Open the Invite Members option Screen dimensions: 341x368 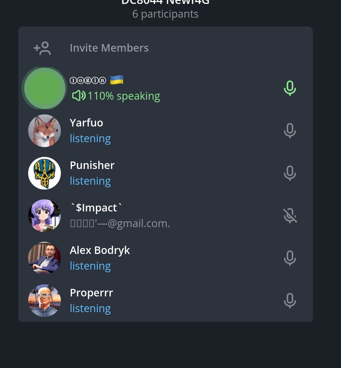point(166,48)
